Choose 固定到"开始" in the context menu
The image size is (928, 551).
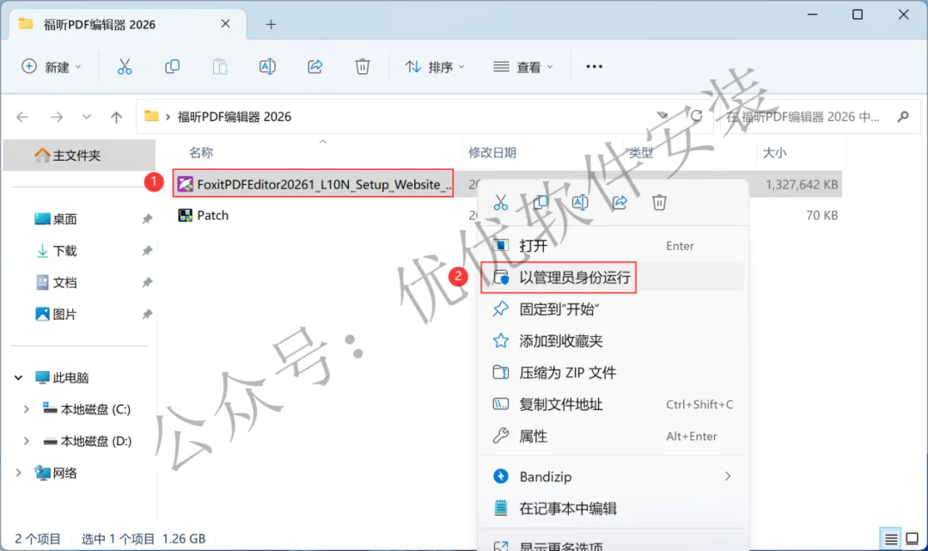click(613, 309)
